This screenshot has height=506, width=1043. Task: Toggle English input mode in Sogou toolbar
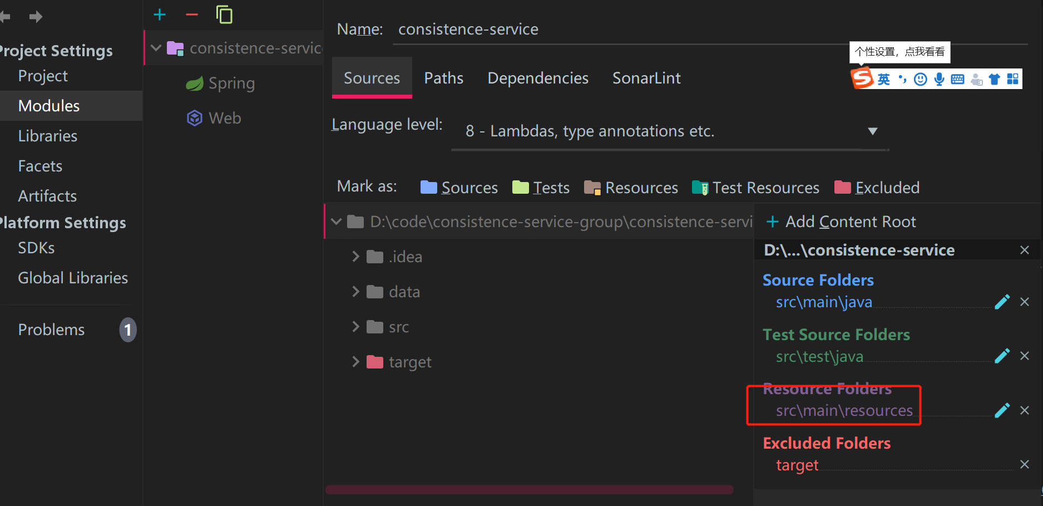[883, 78]
